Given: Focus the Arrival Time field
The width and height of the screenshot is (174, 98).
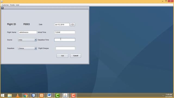Looking at the screenshot, I should [65, 32].
